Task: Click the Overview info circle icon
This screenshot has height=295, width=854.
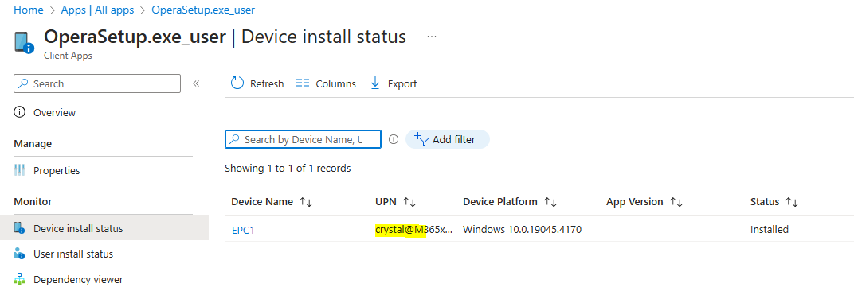Action: point(20,112)
